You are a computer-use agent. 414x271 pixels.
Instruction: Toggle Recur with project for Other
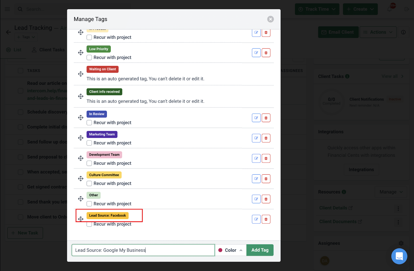point(89,204)
